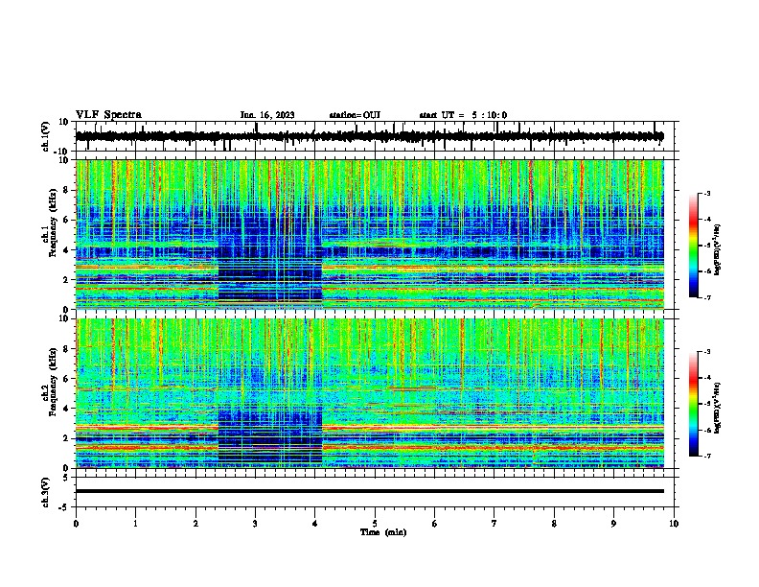Click ch.2 spectrogram frequency tick "2"

tap(67, 438)
